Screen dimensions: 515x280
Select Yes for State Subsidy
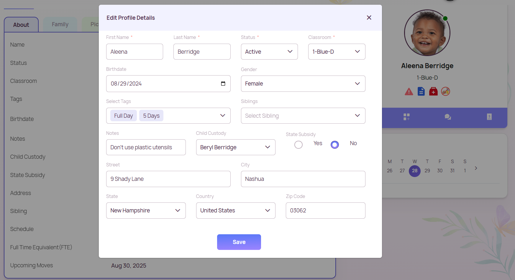(298, 145)
